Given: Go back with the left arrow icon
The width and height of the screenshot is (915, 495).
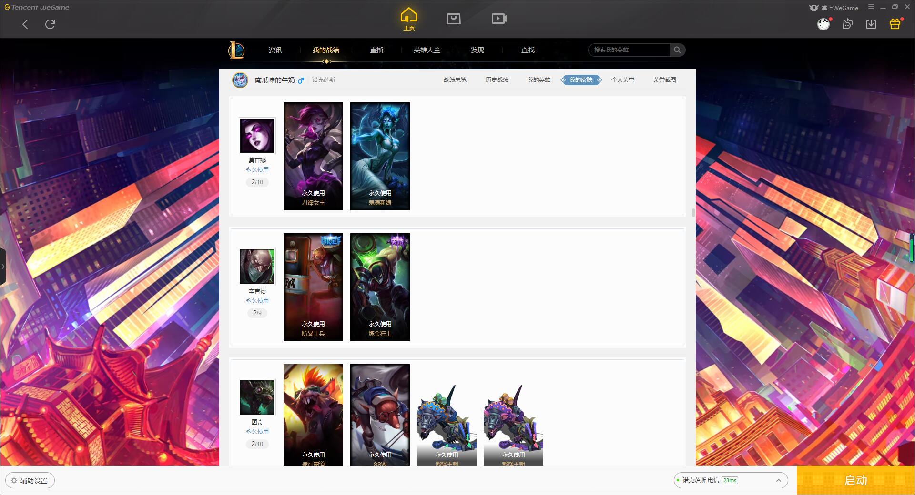Looking at the screenshot, I should (x=25, y=24).
